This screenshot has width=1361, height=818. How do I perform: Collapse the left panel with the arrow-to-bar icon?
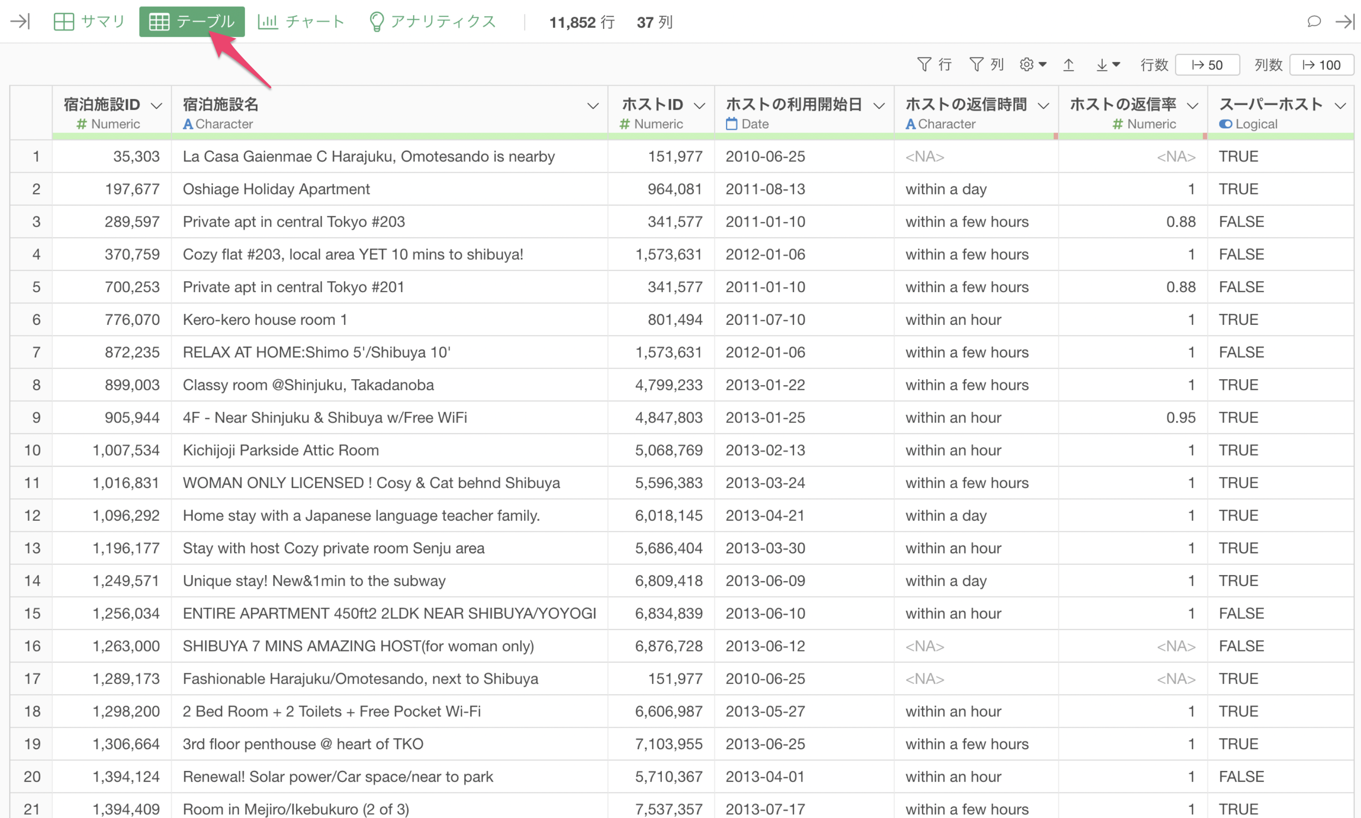[x=20, y=21]
